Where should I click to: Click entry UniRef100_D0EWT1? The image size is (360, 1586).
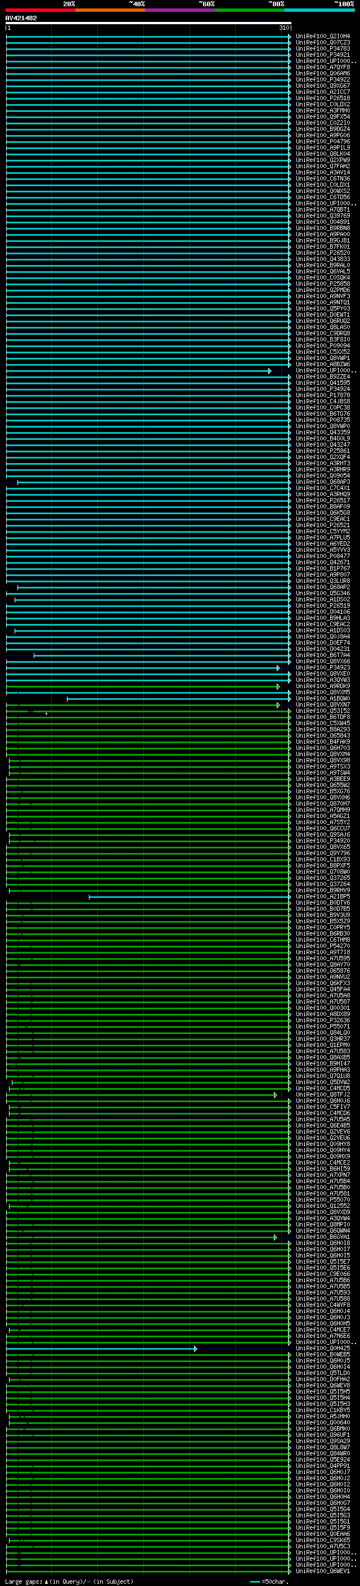[323, 314]
